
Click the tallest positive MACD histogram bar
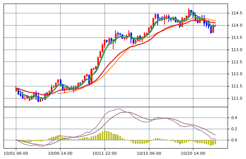[107, 136]
